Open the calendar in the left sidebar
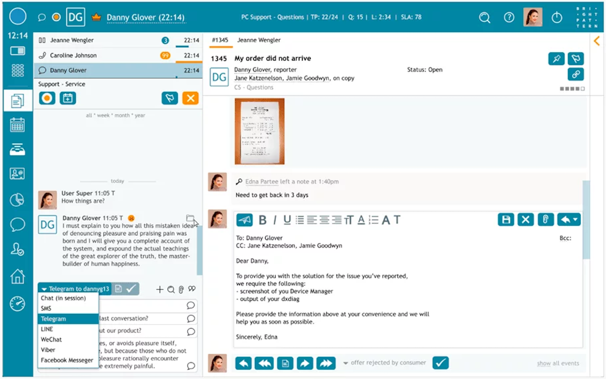606x379 pixels. (17, 125)
